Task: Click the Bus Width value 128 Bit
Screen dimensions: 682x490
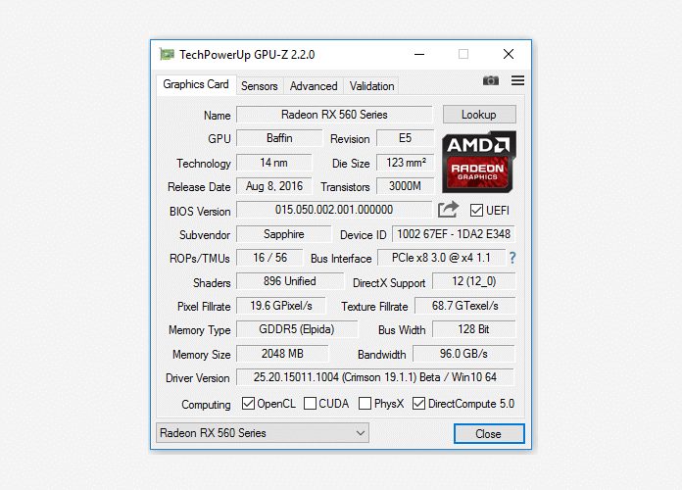Action: (x=473, y=329)
